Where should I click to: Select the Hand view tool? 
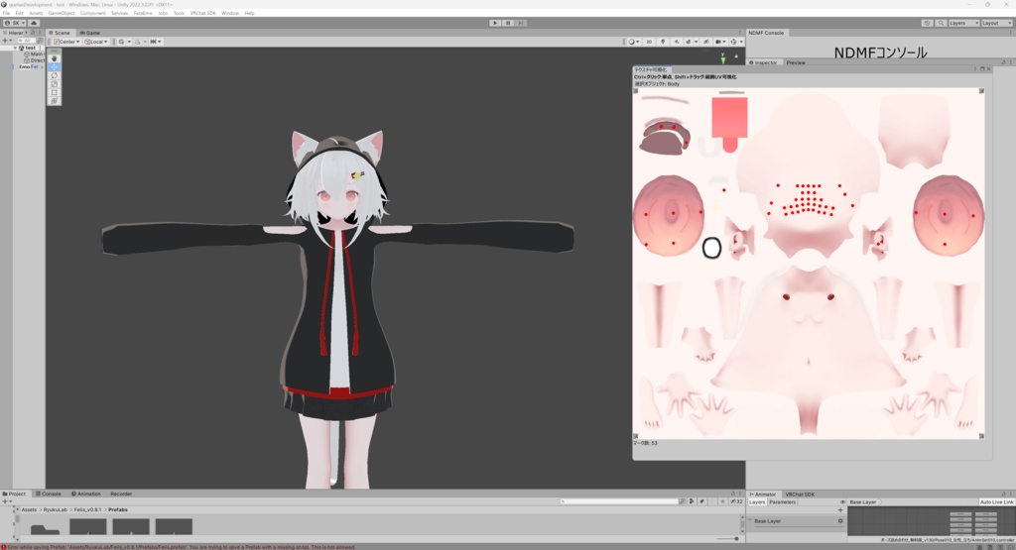click(x=55, y=58)
